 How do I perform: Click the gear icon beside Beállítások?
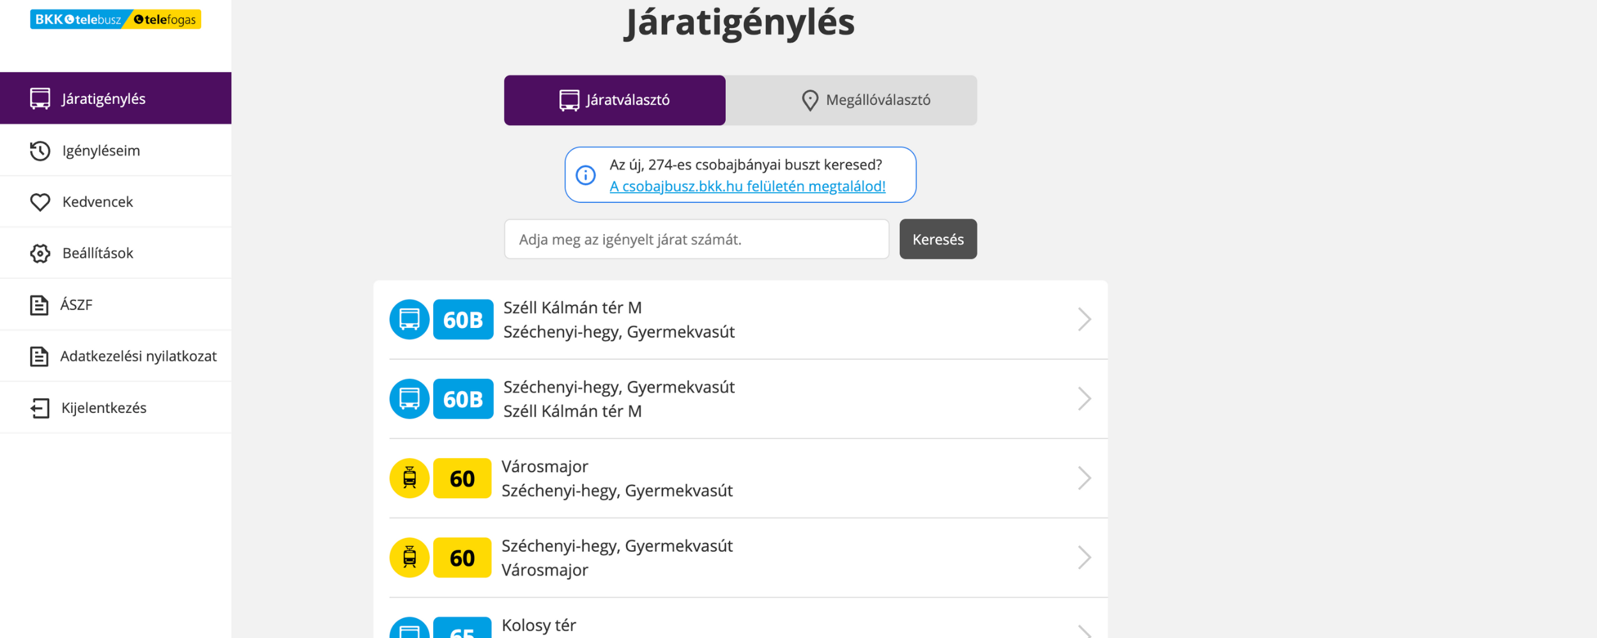click(x=40, y=253)
